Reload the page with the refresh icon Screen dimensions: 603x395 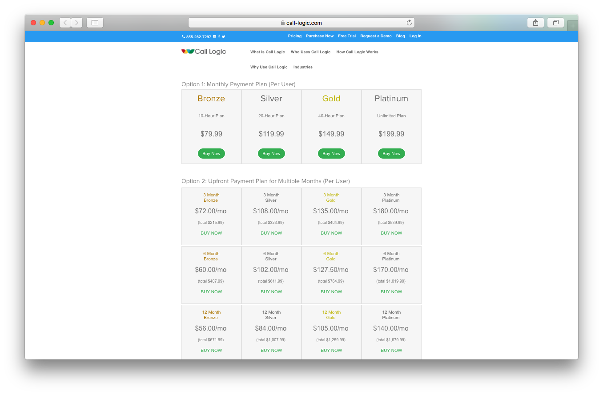point(409,23)
